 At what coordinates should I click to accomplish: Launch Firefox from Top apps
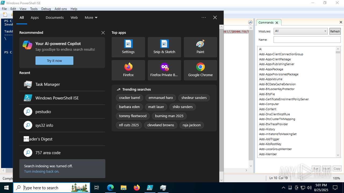pos(128,70)
